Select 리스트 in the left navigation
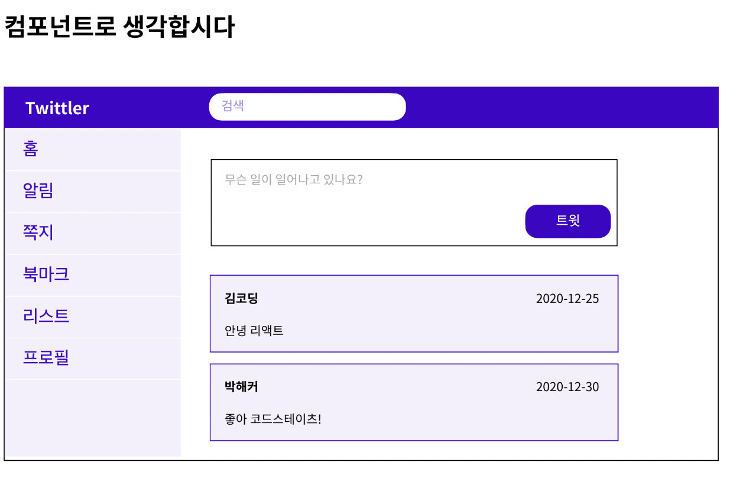The height and width of the screenshot is (478, 733). pos(46,316)
